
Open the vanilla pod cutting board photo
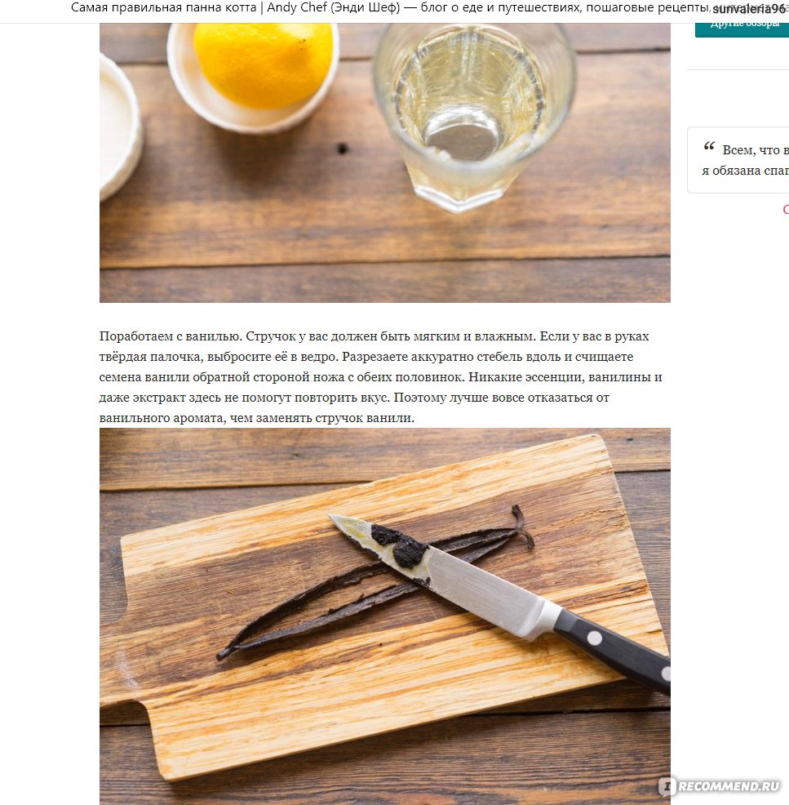tap(385, 616)
